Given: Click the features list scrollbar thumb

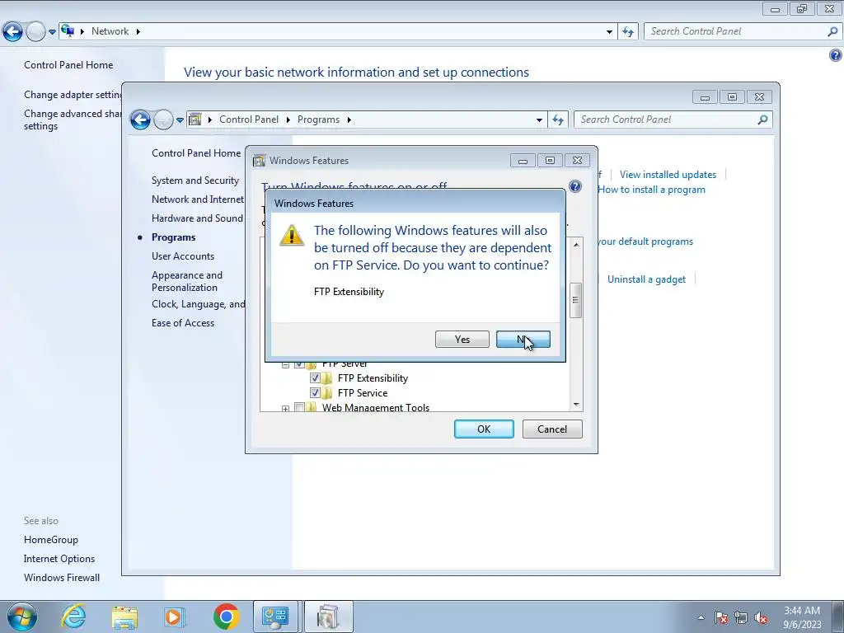Looking at the screenshot, I should click(x=576, y=300).
